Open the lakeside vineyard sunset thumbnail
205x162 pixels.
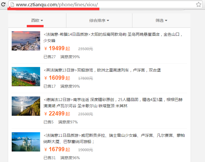pyautogui.click(x=26, y=106)
